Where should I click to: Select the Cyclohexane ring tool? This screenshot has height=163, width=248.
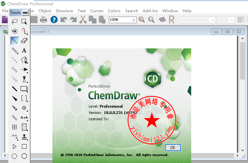24,156
